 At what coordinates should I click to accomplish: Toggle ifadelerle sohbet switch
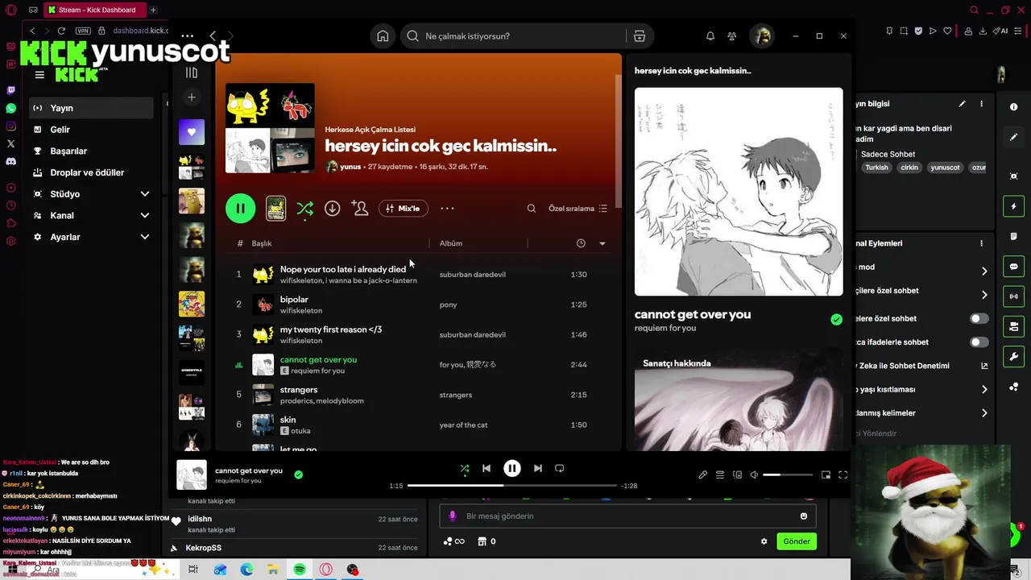click(979, 342)
